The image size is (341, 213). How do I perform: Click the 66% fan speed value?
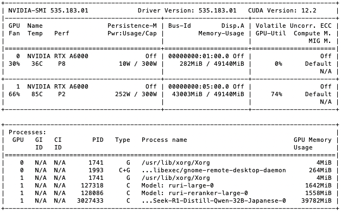pos(14,94)
